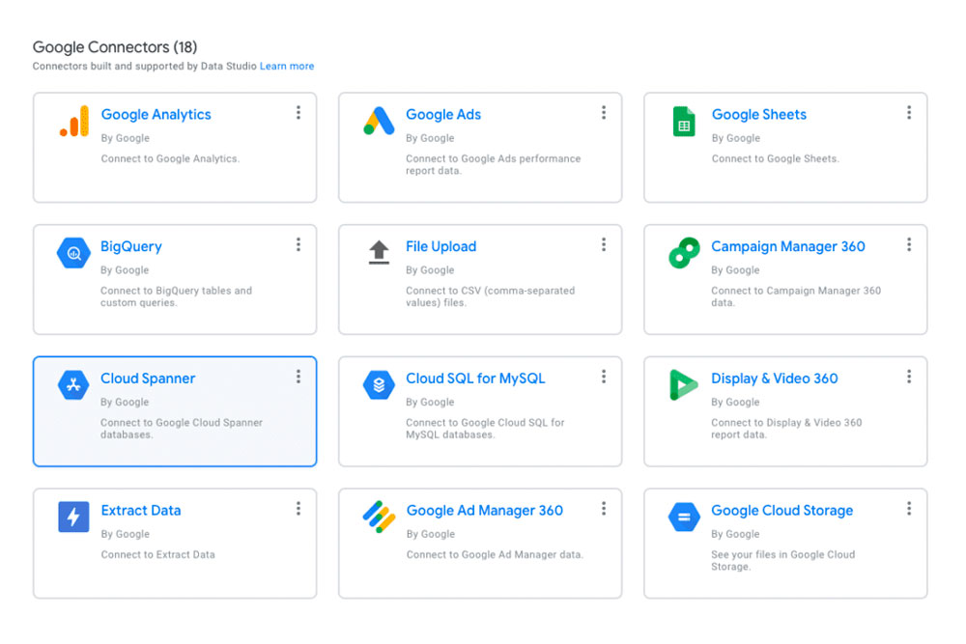This screenshot has width=966, height=644.
Task: Open Google Cloud Storage more options
Action: pyautogui.click(x=909, y=509)
